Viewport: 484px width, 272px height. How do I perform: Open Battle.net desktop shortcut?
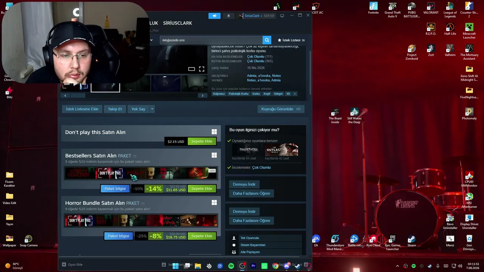[354, 241]
